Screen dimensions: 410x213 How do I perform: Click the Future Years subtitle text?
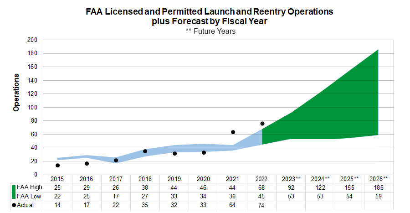coord(210,31)
